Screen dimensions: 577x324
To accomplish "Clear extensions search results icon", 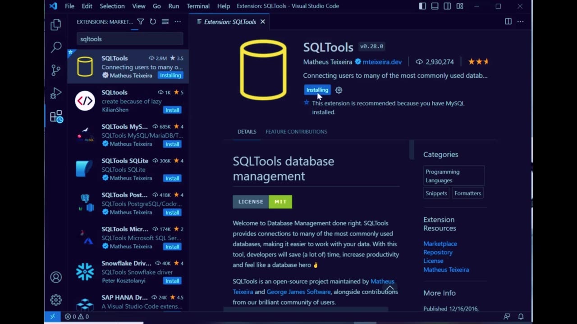I will click(x=165, y=22).
